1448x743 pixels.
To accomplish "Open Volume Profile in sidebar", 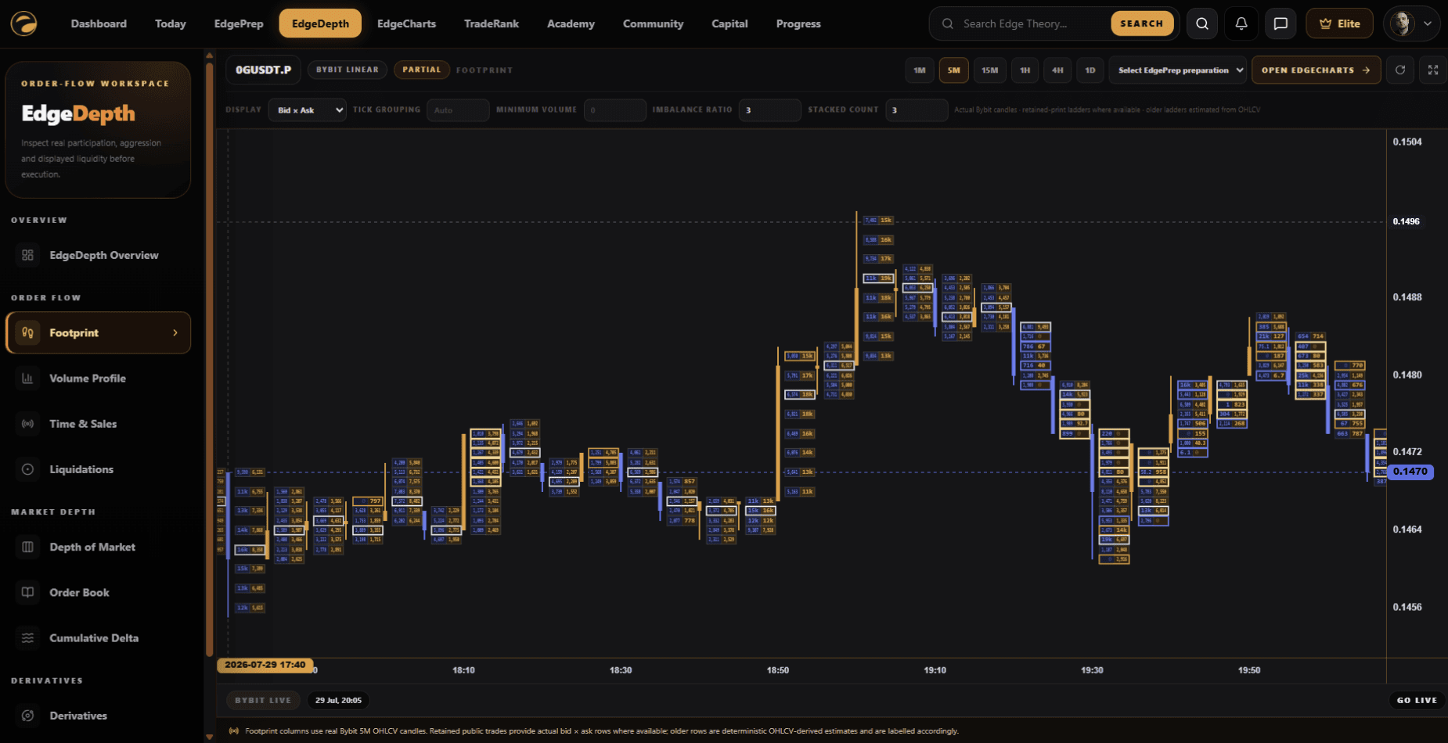I will [99, 379].
